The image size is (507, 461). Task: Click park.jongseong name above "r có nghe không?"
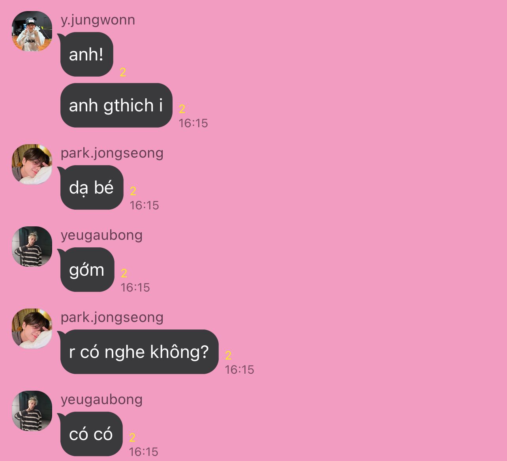[x=112, y=318]
